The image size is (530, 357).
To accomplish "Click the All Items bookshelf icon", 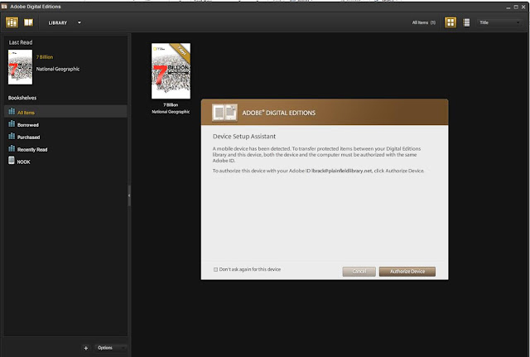I will tap(12, 111).
